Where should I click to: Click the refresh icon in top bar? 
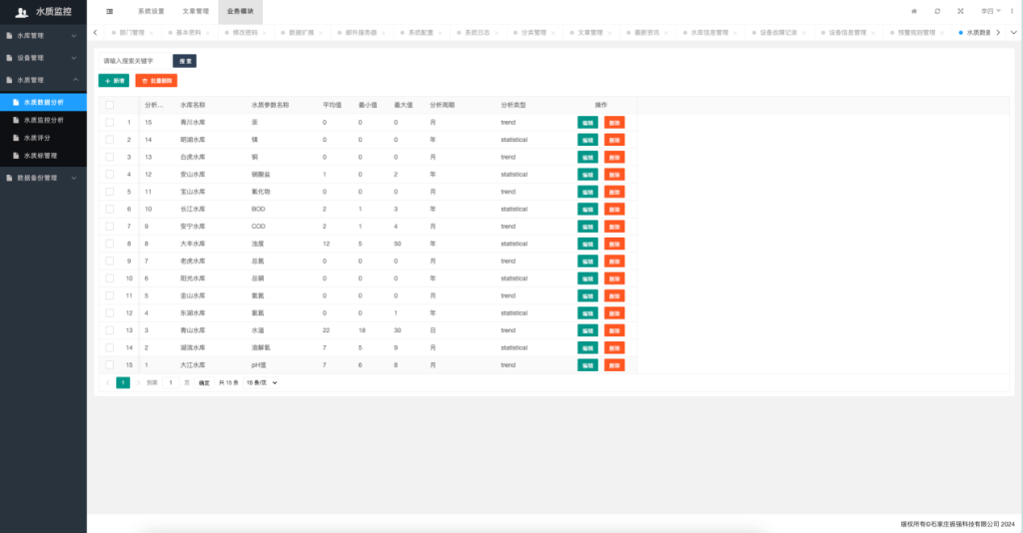[937, 11]
